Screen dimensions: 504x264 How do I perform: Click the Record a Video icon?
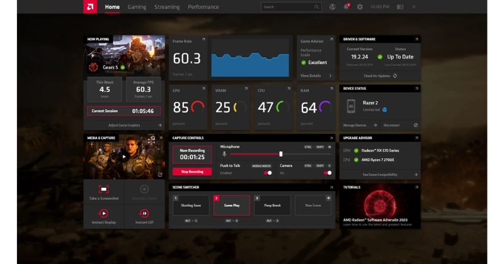point(144,189)
